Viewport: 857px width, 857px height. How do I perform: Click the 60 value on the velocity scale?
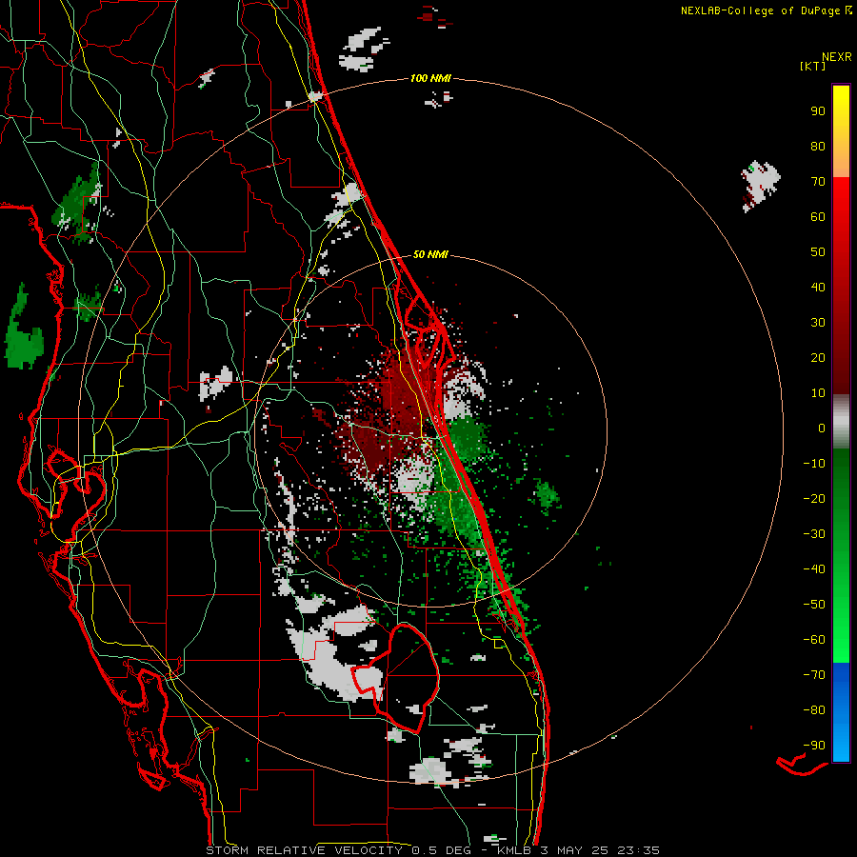(818, 216)
